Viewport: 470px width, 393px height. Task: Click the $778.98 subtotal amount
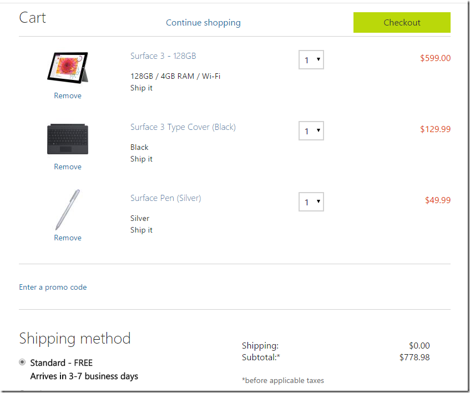click(x=415, y=357)
